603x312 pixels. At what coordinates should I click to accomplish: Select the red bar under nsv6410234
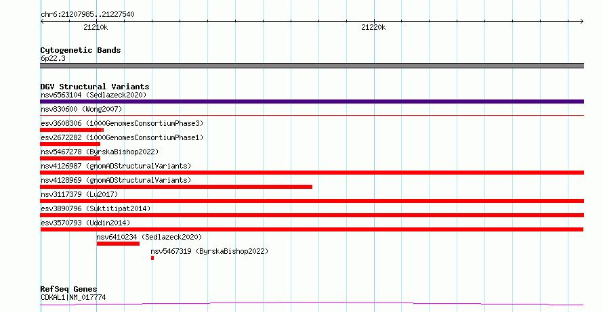(118, 244)
